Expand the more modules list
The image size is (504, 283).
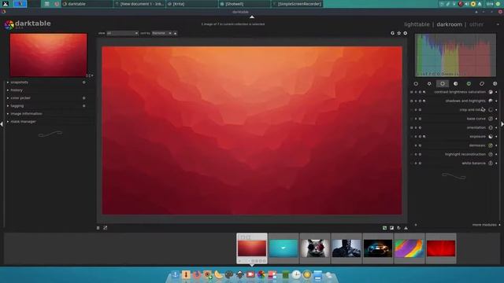tap(486, 225)
